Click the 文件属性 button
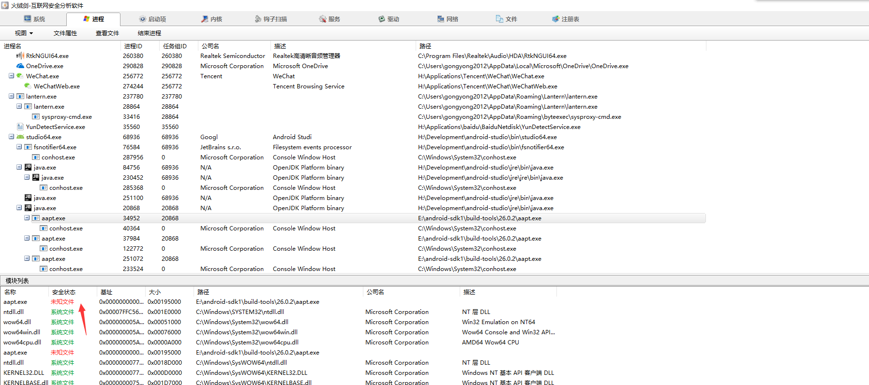This screenshot has width=869, height=385. [x=65, y=33]
